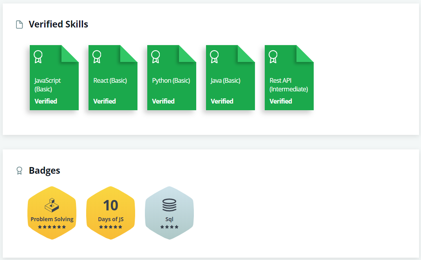Image resolution: width=421 pixels, height=260 pixels.
Task: Click the ribbon icon on React certificate
Action: point(97,56)
